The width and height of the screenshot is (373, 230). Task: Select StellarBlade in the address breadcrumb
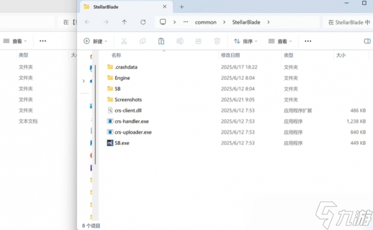tap(246, 22)
